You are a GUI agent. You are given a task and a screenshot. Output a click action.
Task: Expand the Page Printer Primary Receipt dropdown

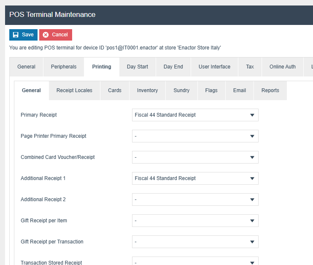pyautogui.click(x=195, y=136)
